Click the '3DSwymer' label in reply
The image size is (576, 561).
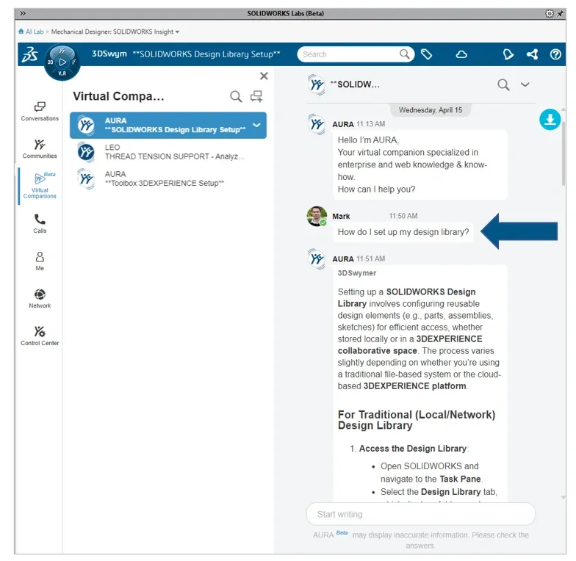point(357,273)
